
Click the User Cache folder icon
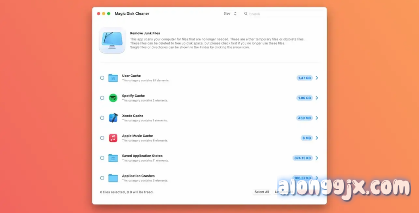(x=113, y=78)
